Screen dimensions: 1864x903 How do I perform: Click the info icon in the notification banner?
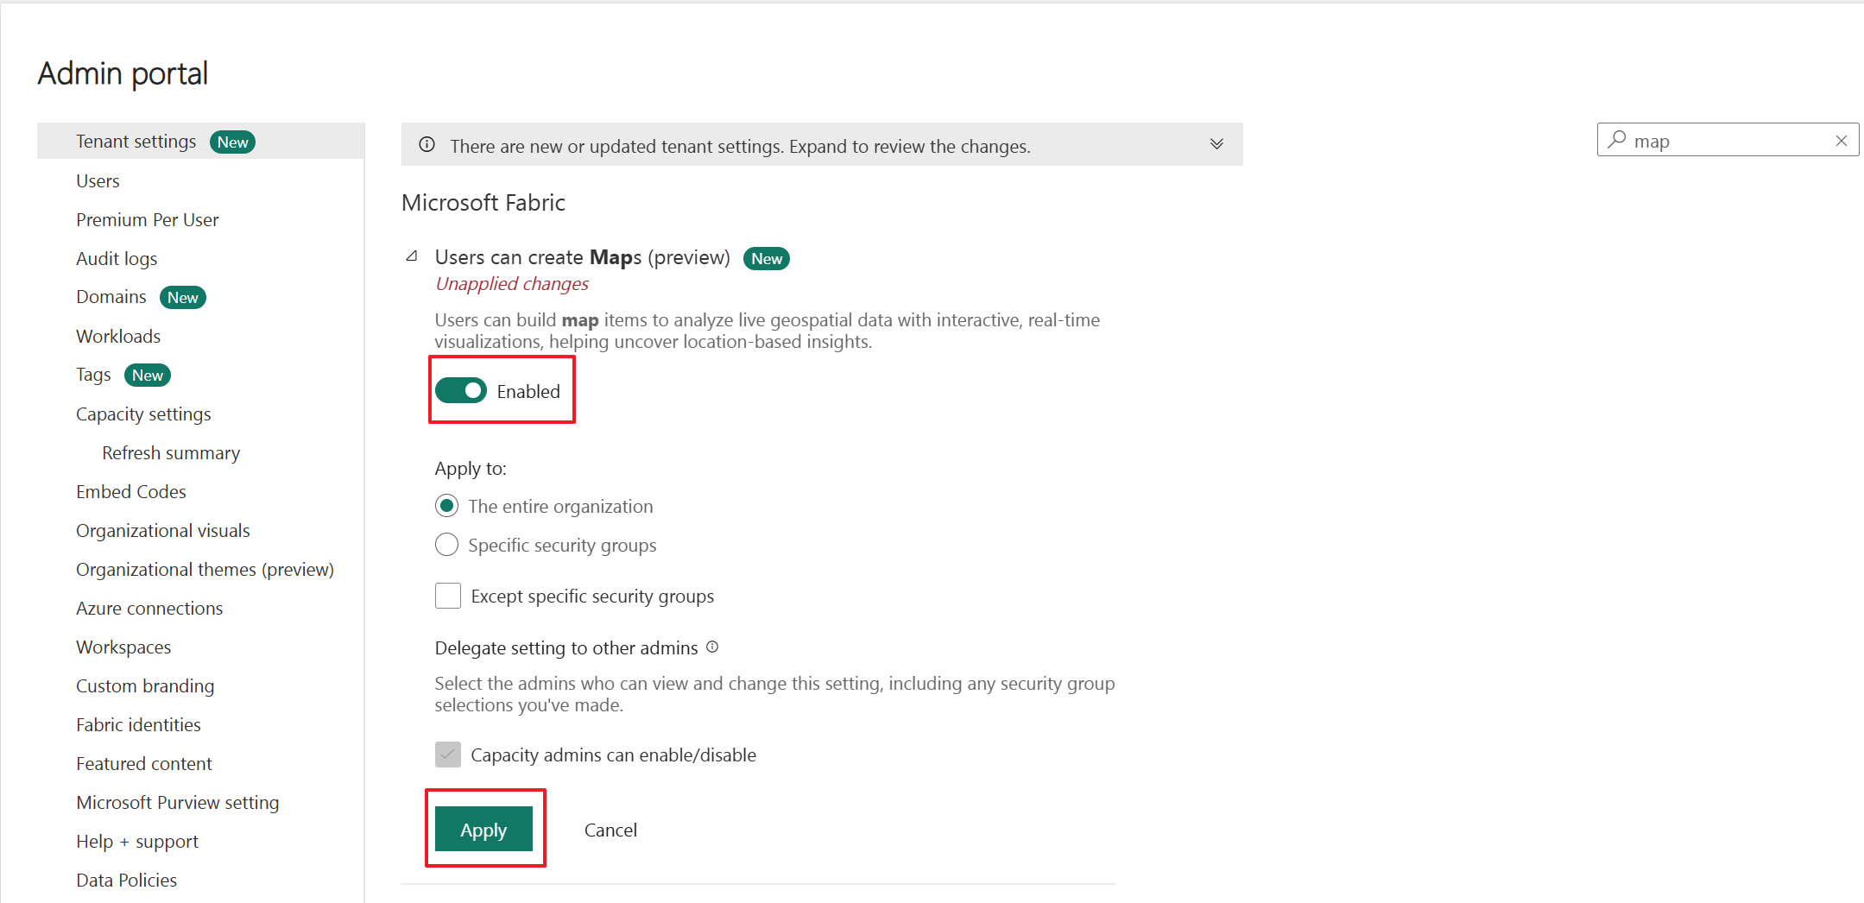[x=427, y=145]
